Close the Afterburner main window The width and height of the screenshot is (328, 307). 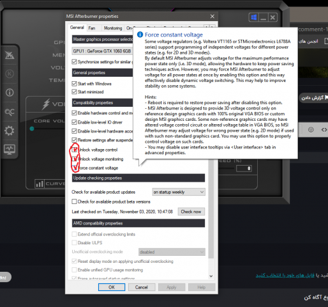(272, 17)
